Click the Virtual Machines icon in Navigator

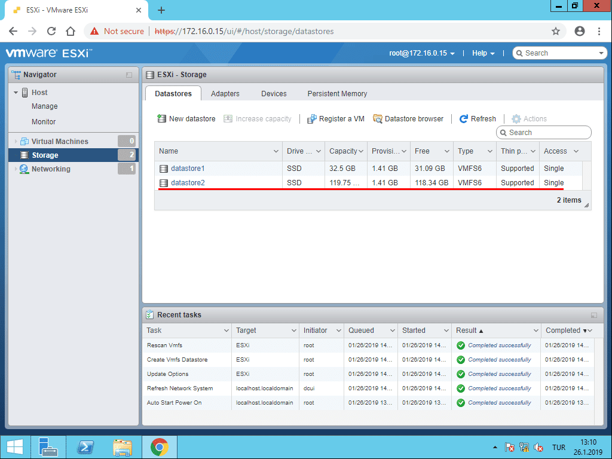click(24, 141)
